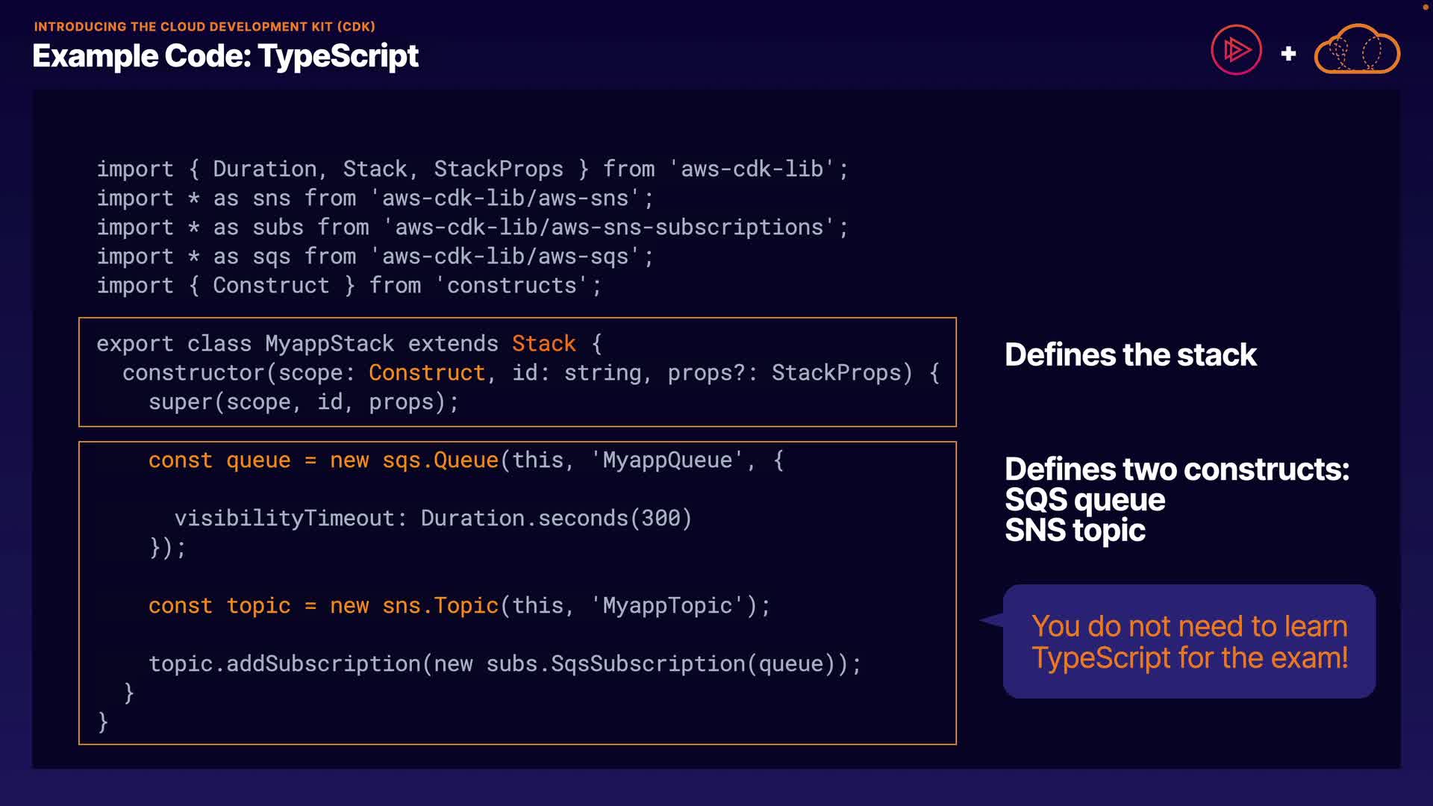Click the 'super(scope, id, props);' line
The height and width of the screenshot is (806, 1433).
[x=303, y=402]
